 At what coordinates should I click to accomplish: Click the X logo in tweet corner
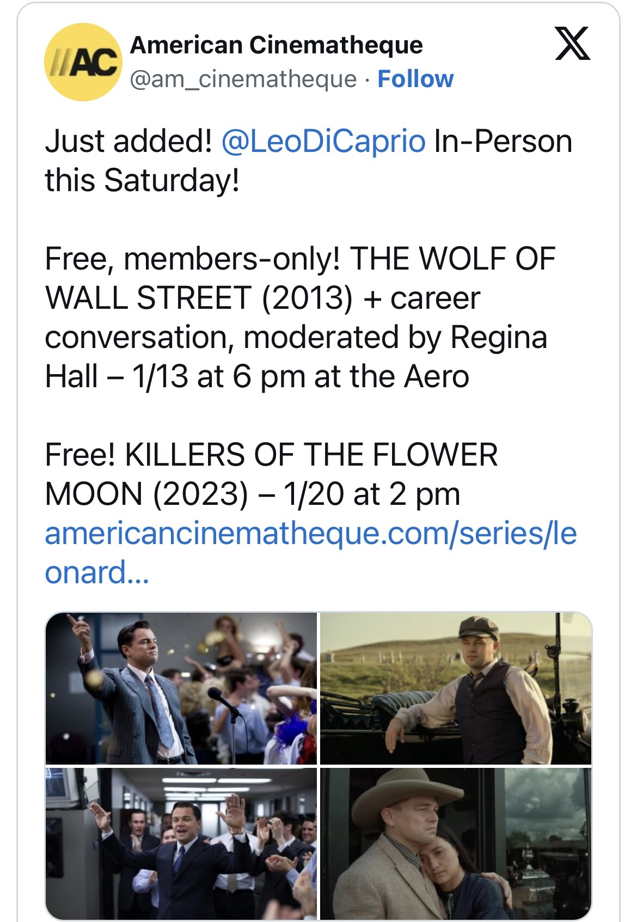click(572, 43)
